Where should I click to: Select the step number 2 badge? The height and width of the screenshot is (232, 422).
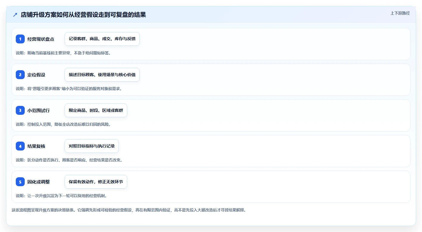click(20, 75)
